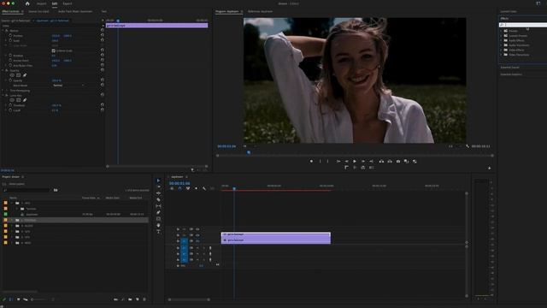Expand Lumetri Presets folder in Effects

coord(502,36)
